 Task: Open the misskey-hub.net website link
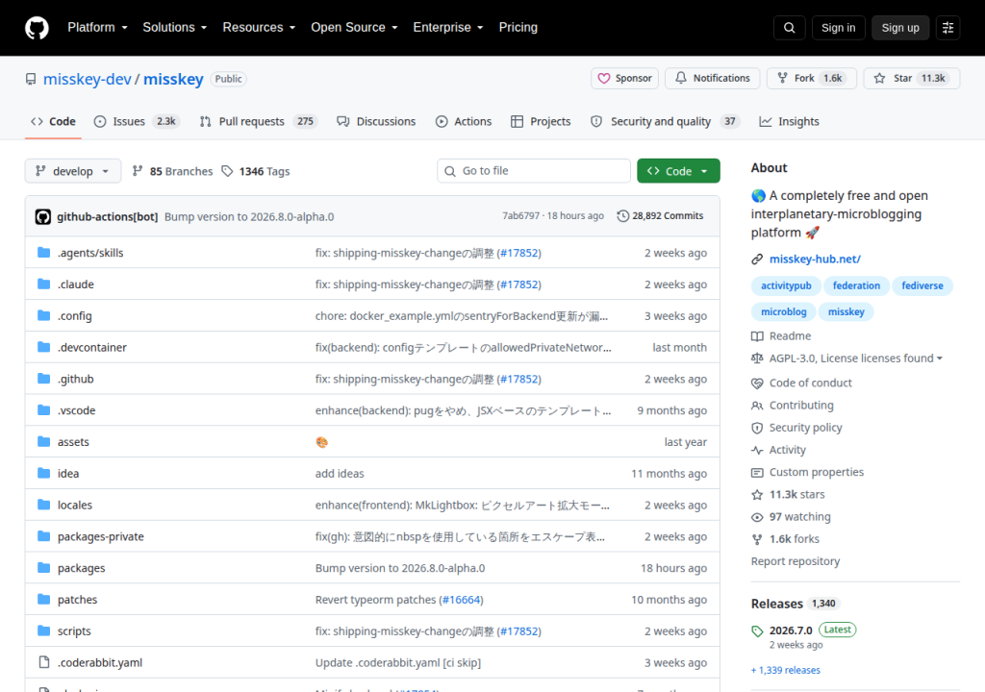815,259
